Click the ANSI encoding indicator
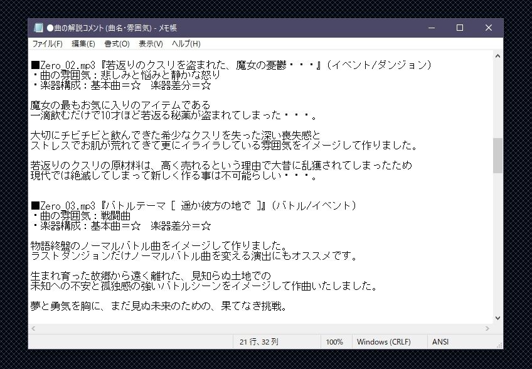 click(440, 341)
